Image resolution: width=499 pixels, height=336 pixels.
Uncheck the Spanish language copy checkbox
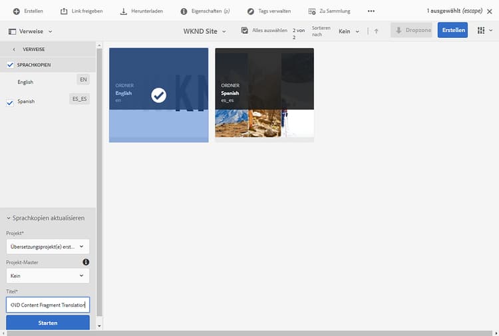pos(10,102)
